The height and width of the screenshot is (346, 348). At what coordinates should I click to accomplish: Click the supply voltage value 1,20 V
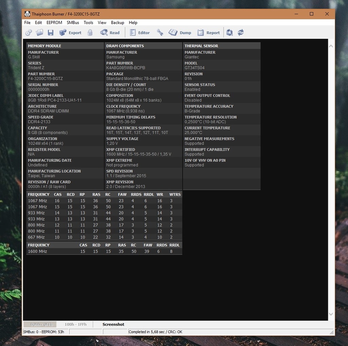(x=112, y=143)
